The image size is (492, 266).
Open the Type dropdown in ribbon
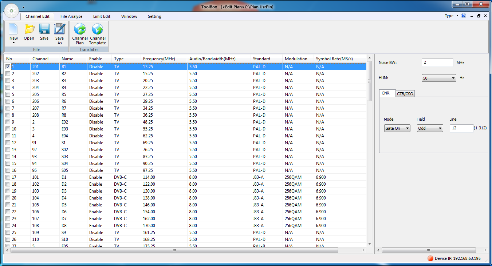tap(451, 16)
